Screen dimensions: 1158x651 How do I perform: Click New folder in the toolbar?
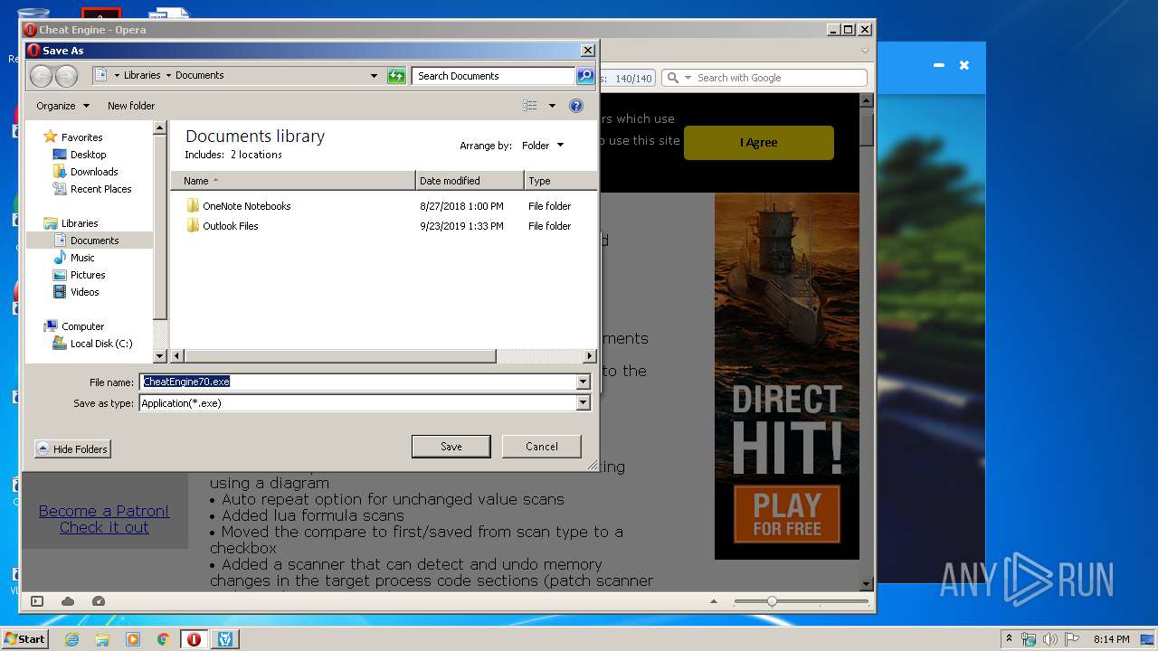(x=131, y=106)
